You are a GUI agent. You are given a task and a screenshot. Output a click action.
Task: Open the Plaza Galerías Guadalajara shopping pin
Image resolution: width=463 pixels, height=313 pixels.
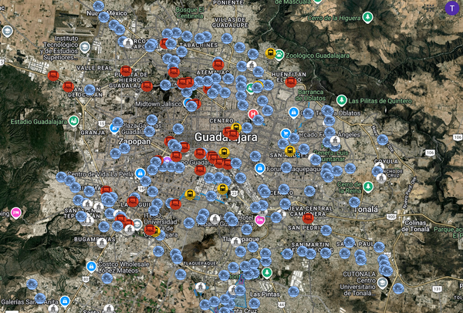[113, 128]
